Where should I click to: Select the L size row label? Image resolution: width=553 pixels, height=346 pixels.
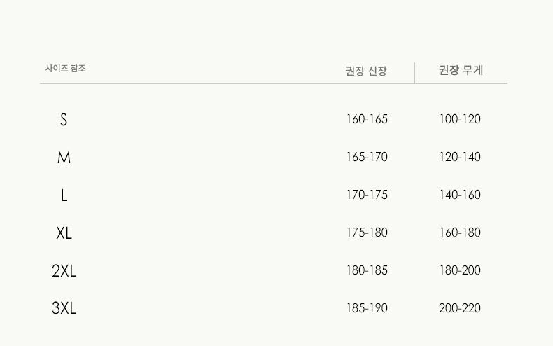(x=64, y=195)
